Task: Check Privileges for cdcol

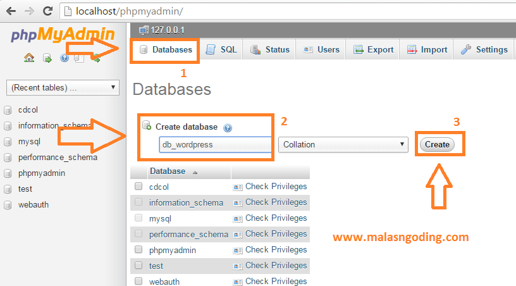Action: pyautogui.click(x=276, y=187)
